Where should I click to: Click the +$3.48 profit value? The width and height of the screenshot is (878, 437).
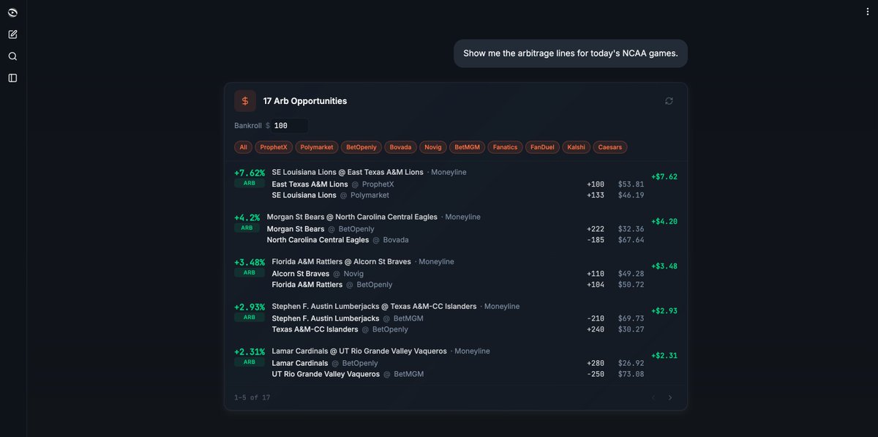click(x=664, y=266)
